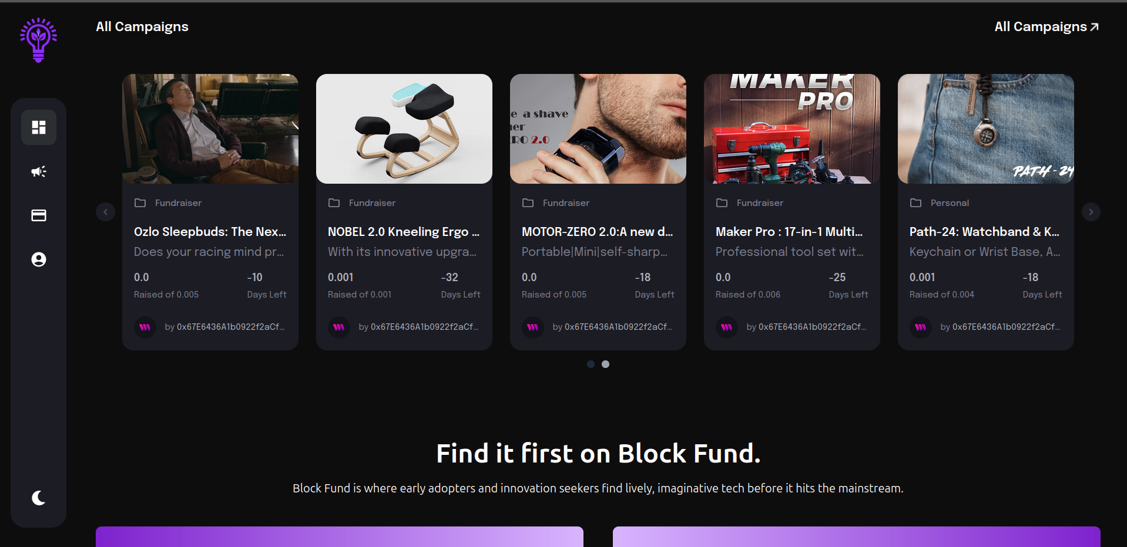Click the Path-24 Watchband campaign image
Image resolution: width=1127 pixels, height=547 pixels.
tap(986, 129)
